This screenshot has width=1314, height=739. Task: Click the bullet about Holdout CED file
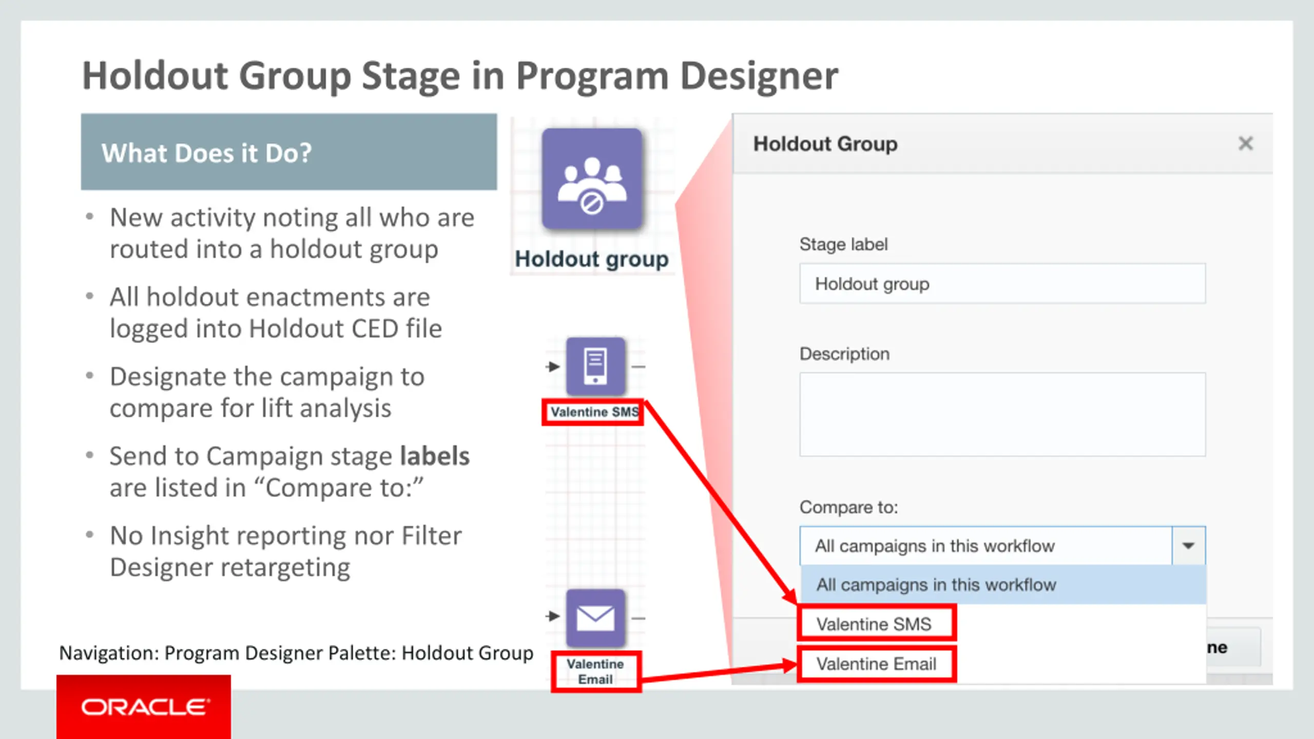tap(276, 313)
